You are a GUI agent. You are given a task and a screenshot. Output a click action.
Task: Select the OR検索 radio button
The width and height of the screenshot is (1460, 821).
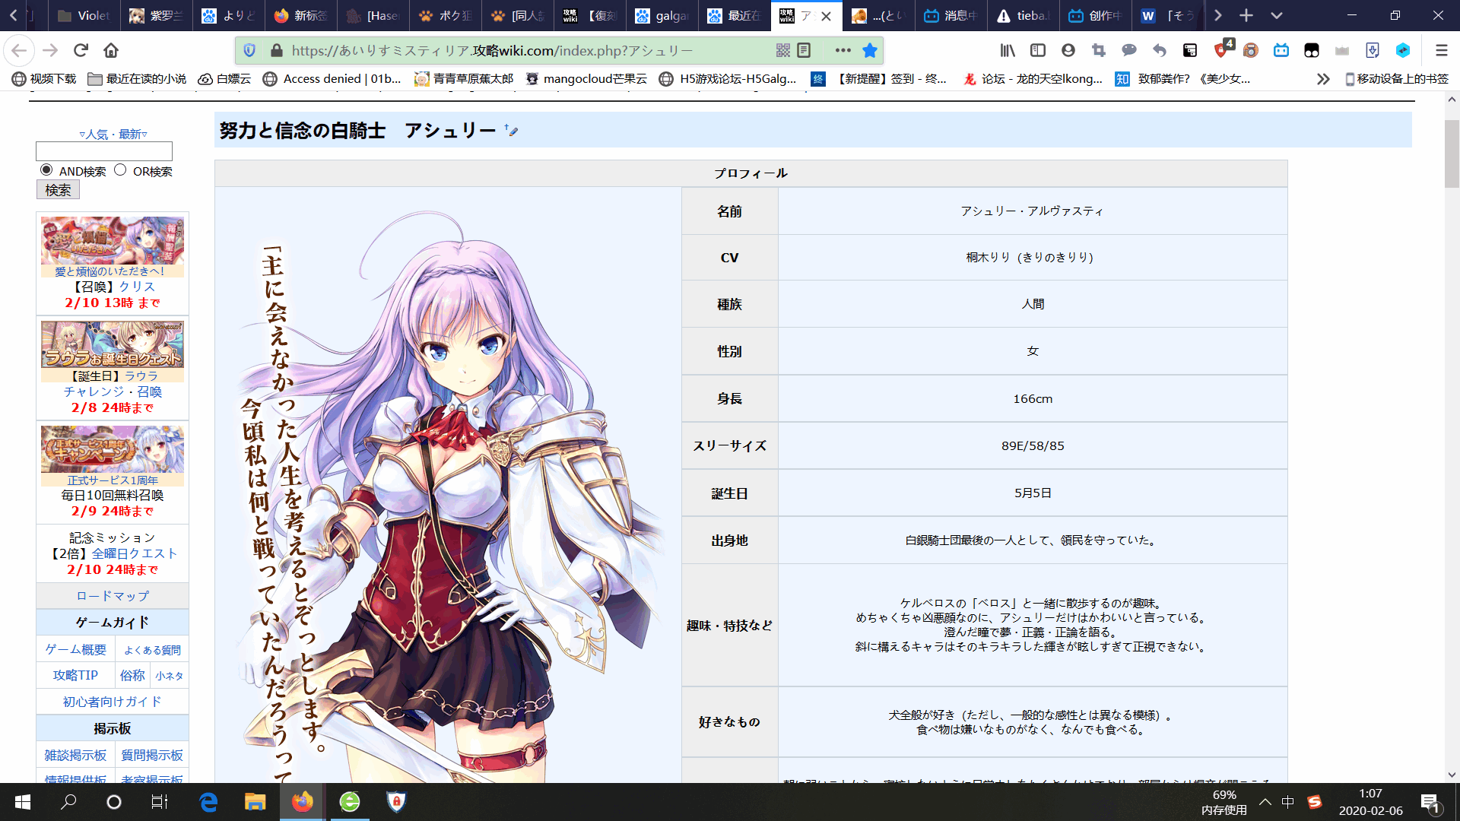(x=120, y=170)
